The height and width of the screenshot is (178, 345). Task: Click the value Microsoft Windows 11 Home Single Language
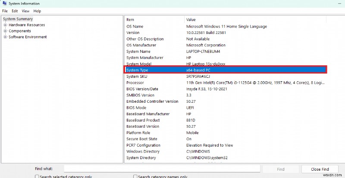click(227, 27)
